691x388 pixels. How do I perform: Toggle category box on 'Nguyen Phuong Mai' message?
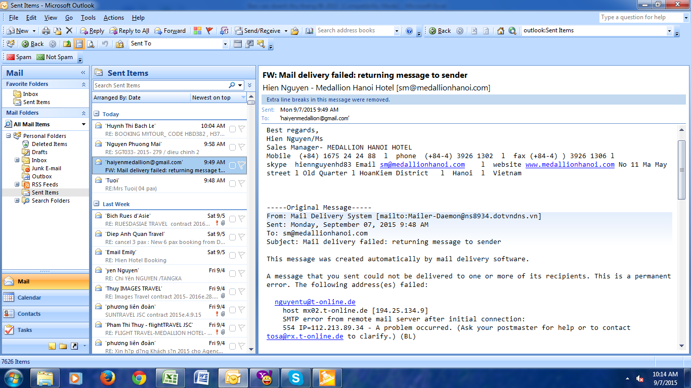[232, 148]
